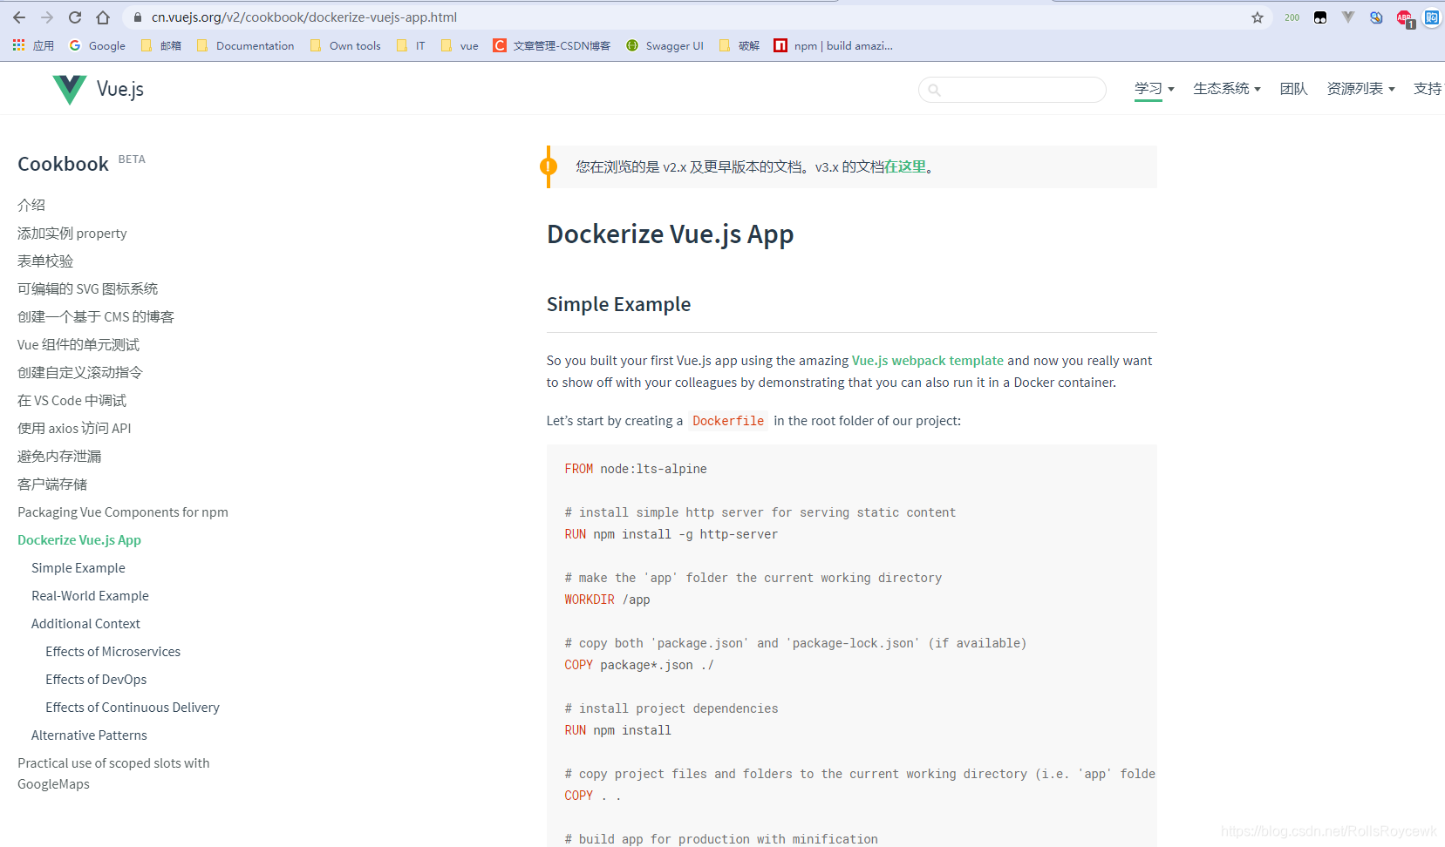The width and height of the screenshot is (1445, 847).
Task: Open the 团队 nav item
Action: click(1294, 88)
